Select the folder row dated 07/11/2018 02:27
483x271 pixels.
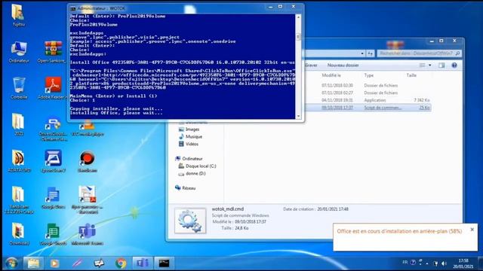368,93
